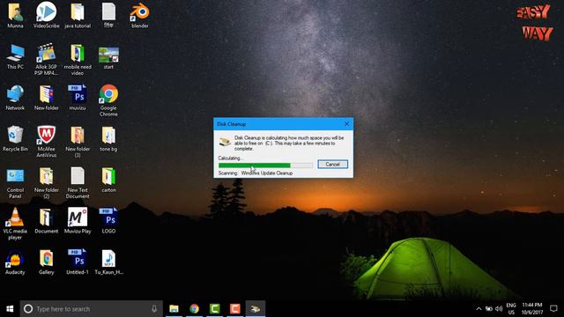Image resolution: width=564 pixels, height=317 pixels.
Task: Switch input language ENG US
Action: click(x=511, y=309)
